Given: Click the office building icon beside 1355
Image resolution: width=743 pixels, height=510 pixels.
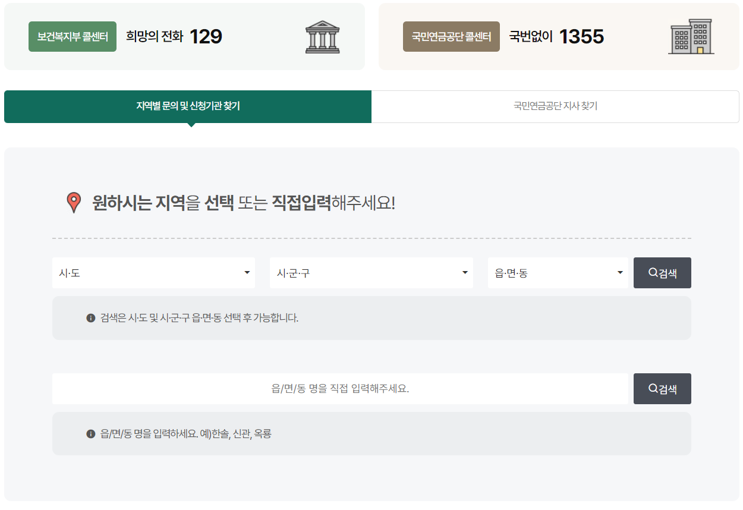Looking at the screenshot, I should 691,37.
